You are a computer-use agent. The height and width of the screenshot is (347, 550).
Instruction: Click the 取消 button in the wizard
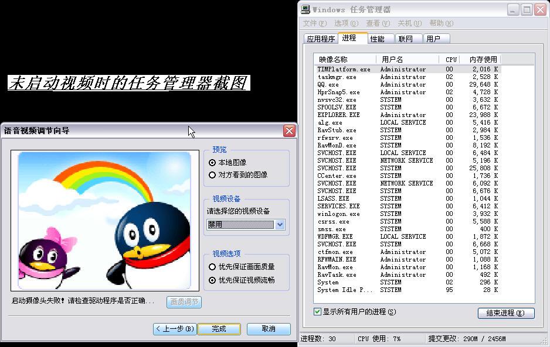[x=269, y=329]
